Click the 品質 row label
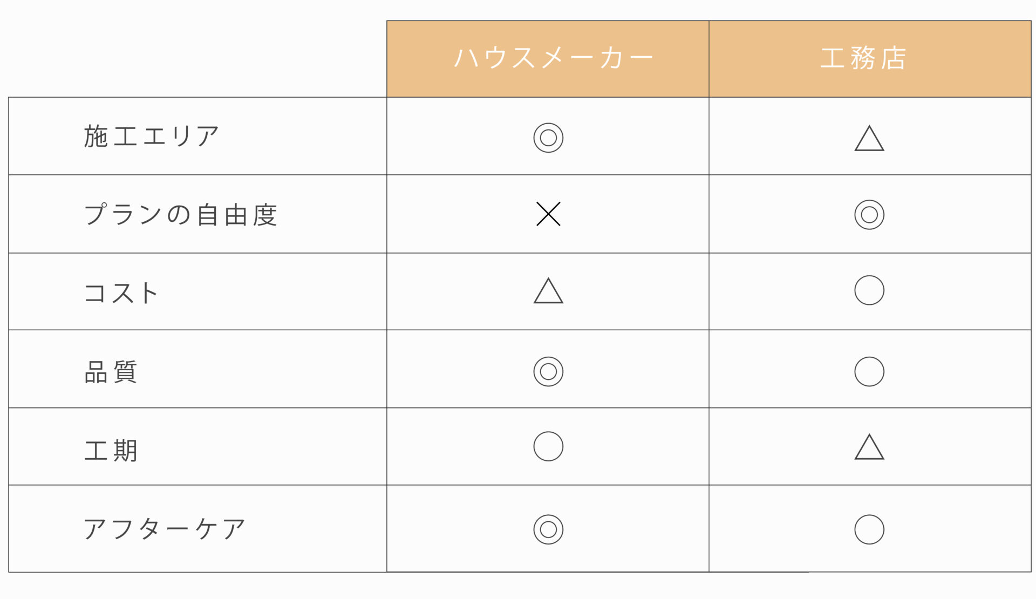This screenshot has width=1036, height=599. [111, 372]
